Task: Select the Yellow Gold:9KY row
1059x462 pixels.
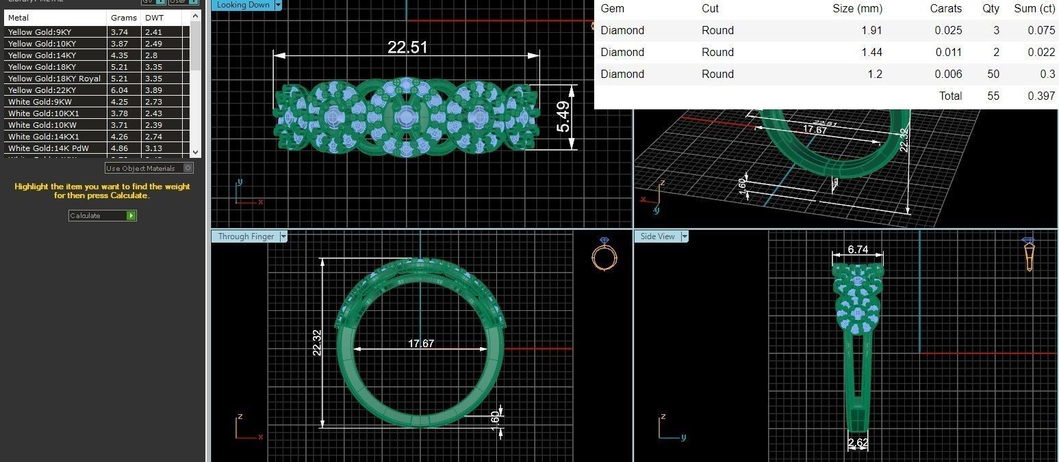Action: [97, 31]
